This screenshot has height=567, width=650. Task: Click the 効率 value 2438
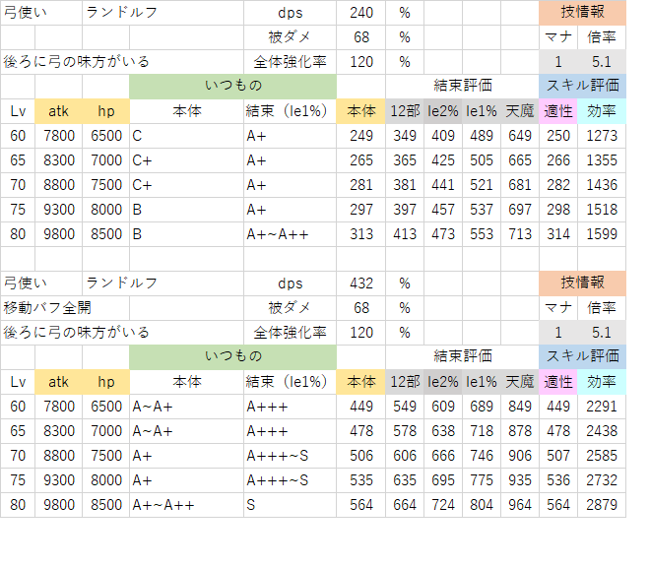(601, 431)
